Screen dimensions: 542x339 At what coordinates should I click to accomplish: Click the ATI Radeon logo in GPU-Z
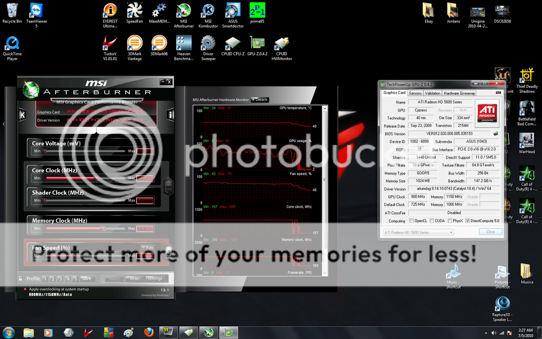coord(487,113)
